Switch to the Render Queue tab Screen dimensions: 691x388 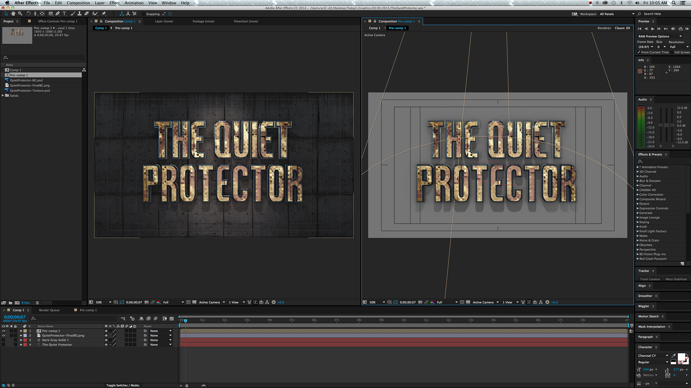point(49,310)
